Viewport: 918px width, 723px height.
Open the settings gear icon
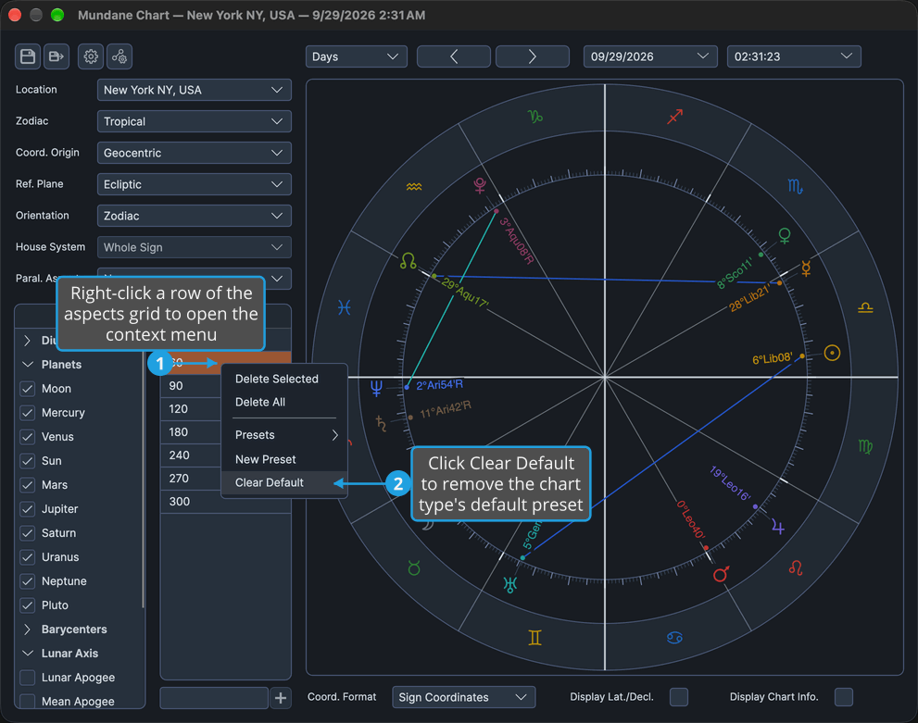pos(91,56)
